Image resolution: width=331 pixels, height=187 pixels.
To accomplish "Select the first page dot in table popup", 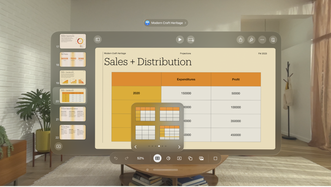I will (149, 146).
